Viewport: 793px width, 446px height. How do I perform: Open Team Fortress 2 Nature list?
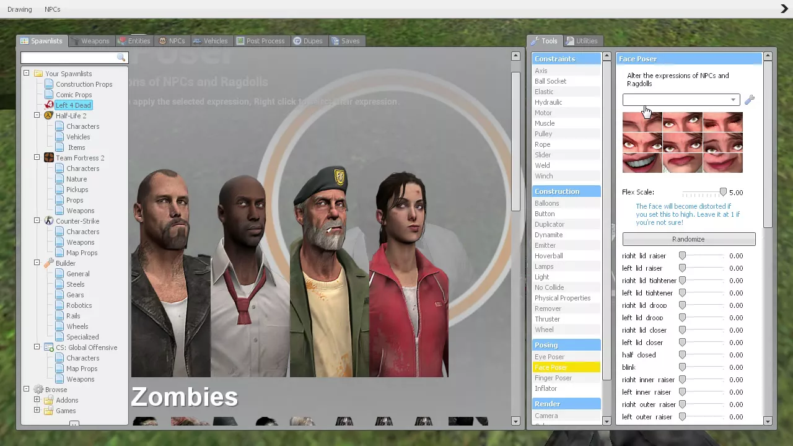[x=76, y=179]
